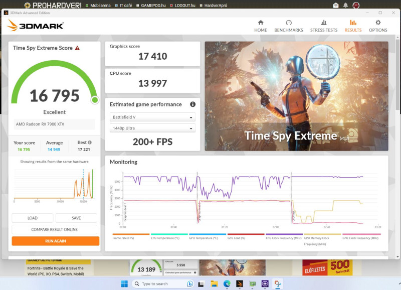Click the LOAD button
The height and width of the screenshot is (290, 401).
[33, 218]
